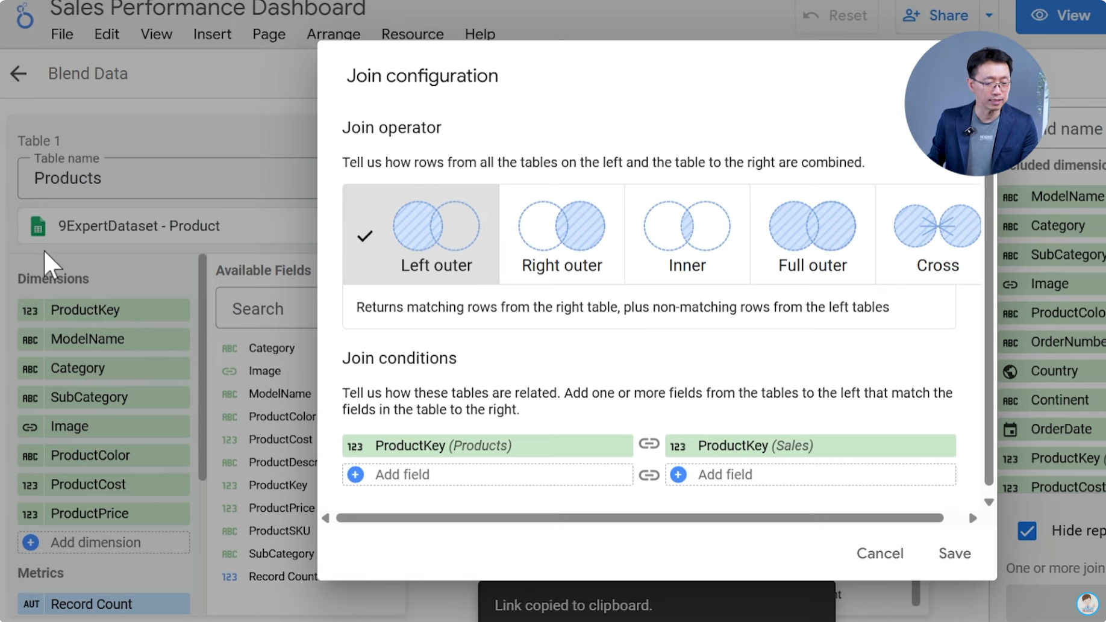Select the Right outer join operator
Viewport: 1106px width, 622px height.
coord(561,235)
